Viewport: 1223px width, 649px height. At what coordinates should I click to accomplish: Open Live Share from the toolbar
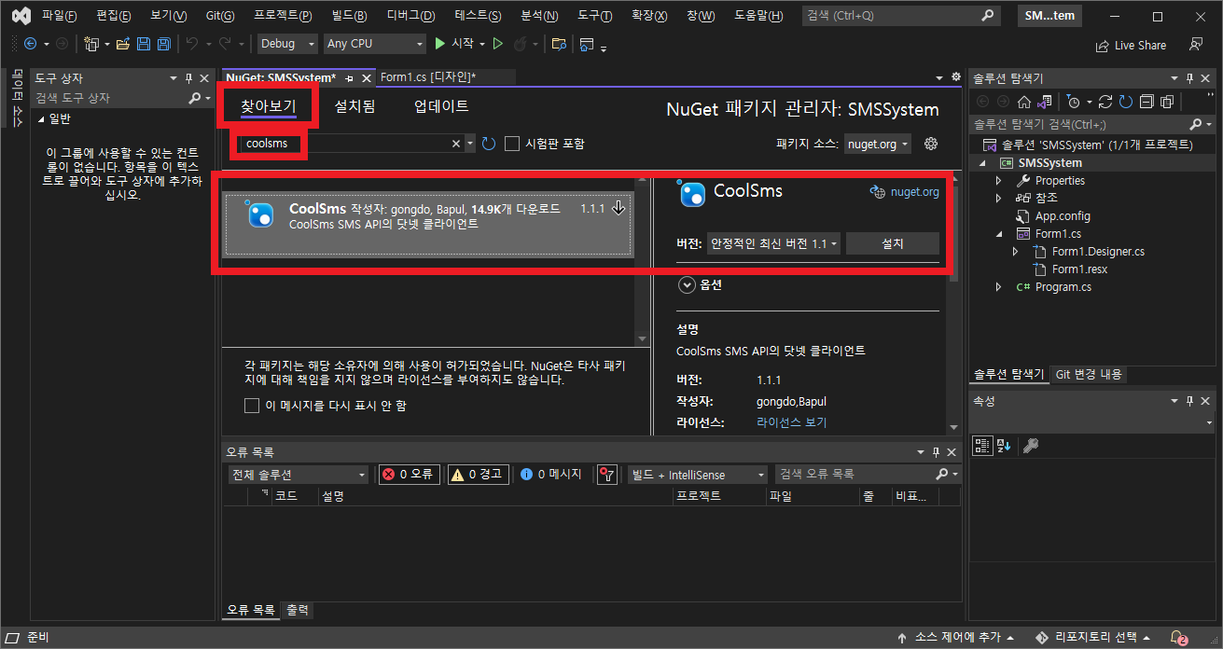click(x=1131, y=45)
